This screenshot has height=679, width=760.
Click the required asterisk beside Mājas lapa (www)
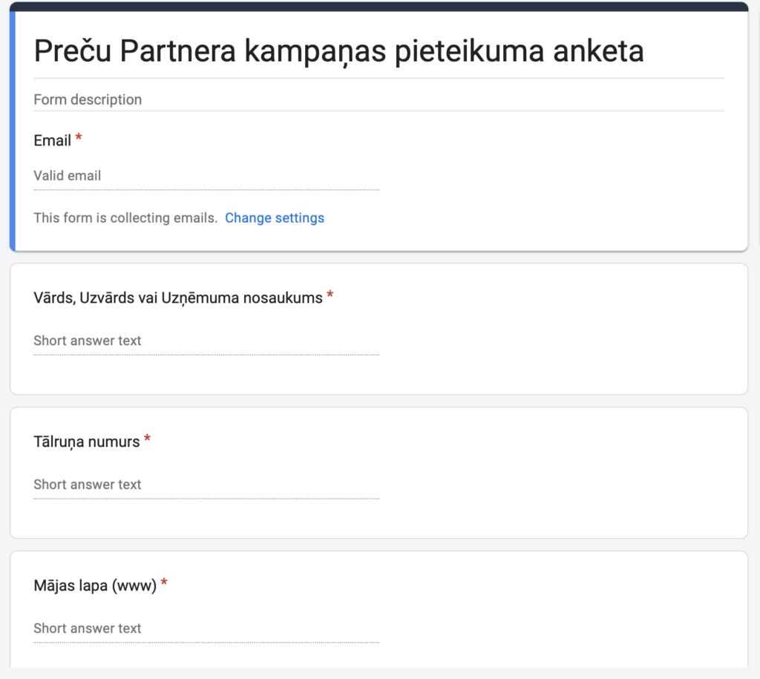click(164, 584)
